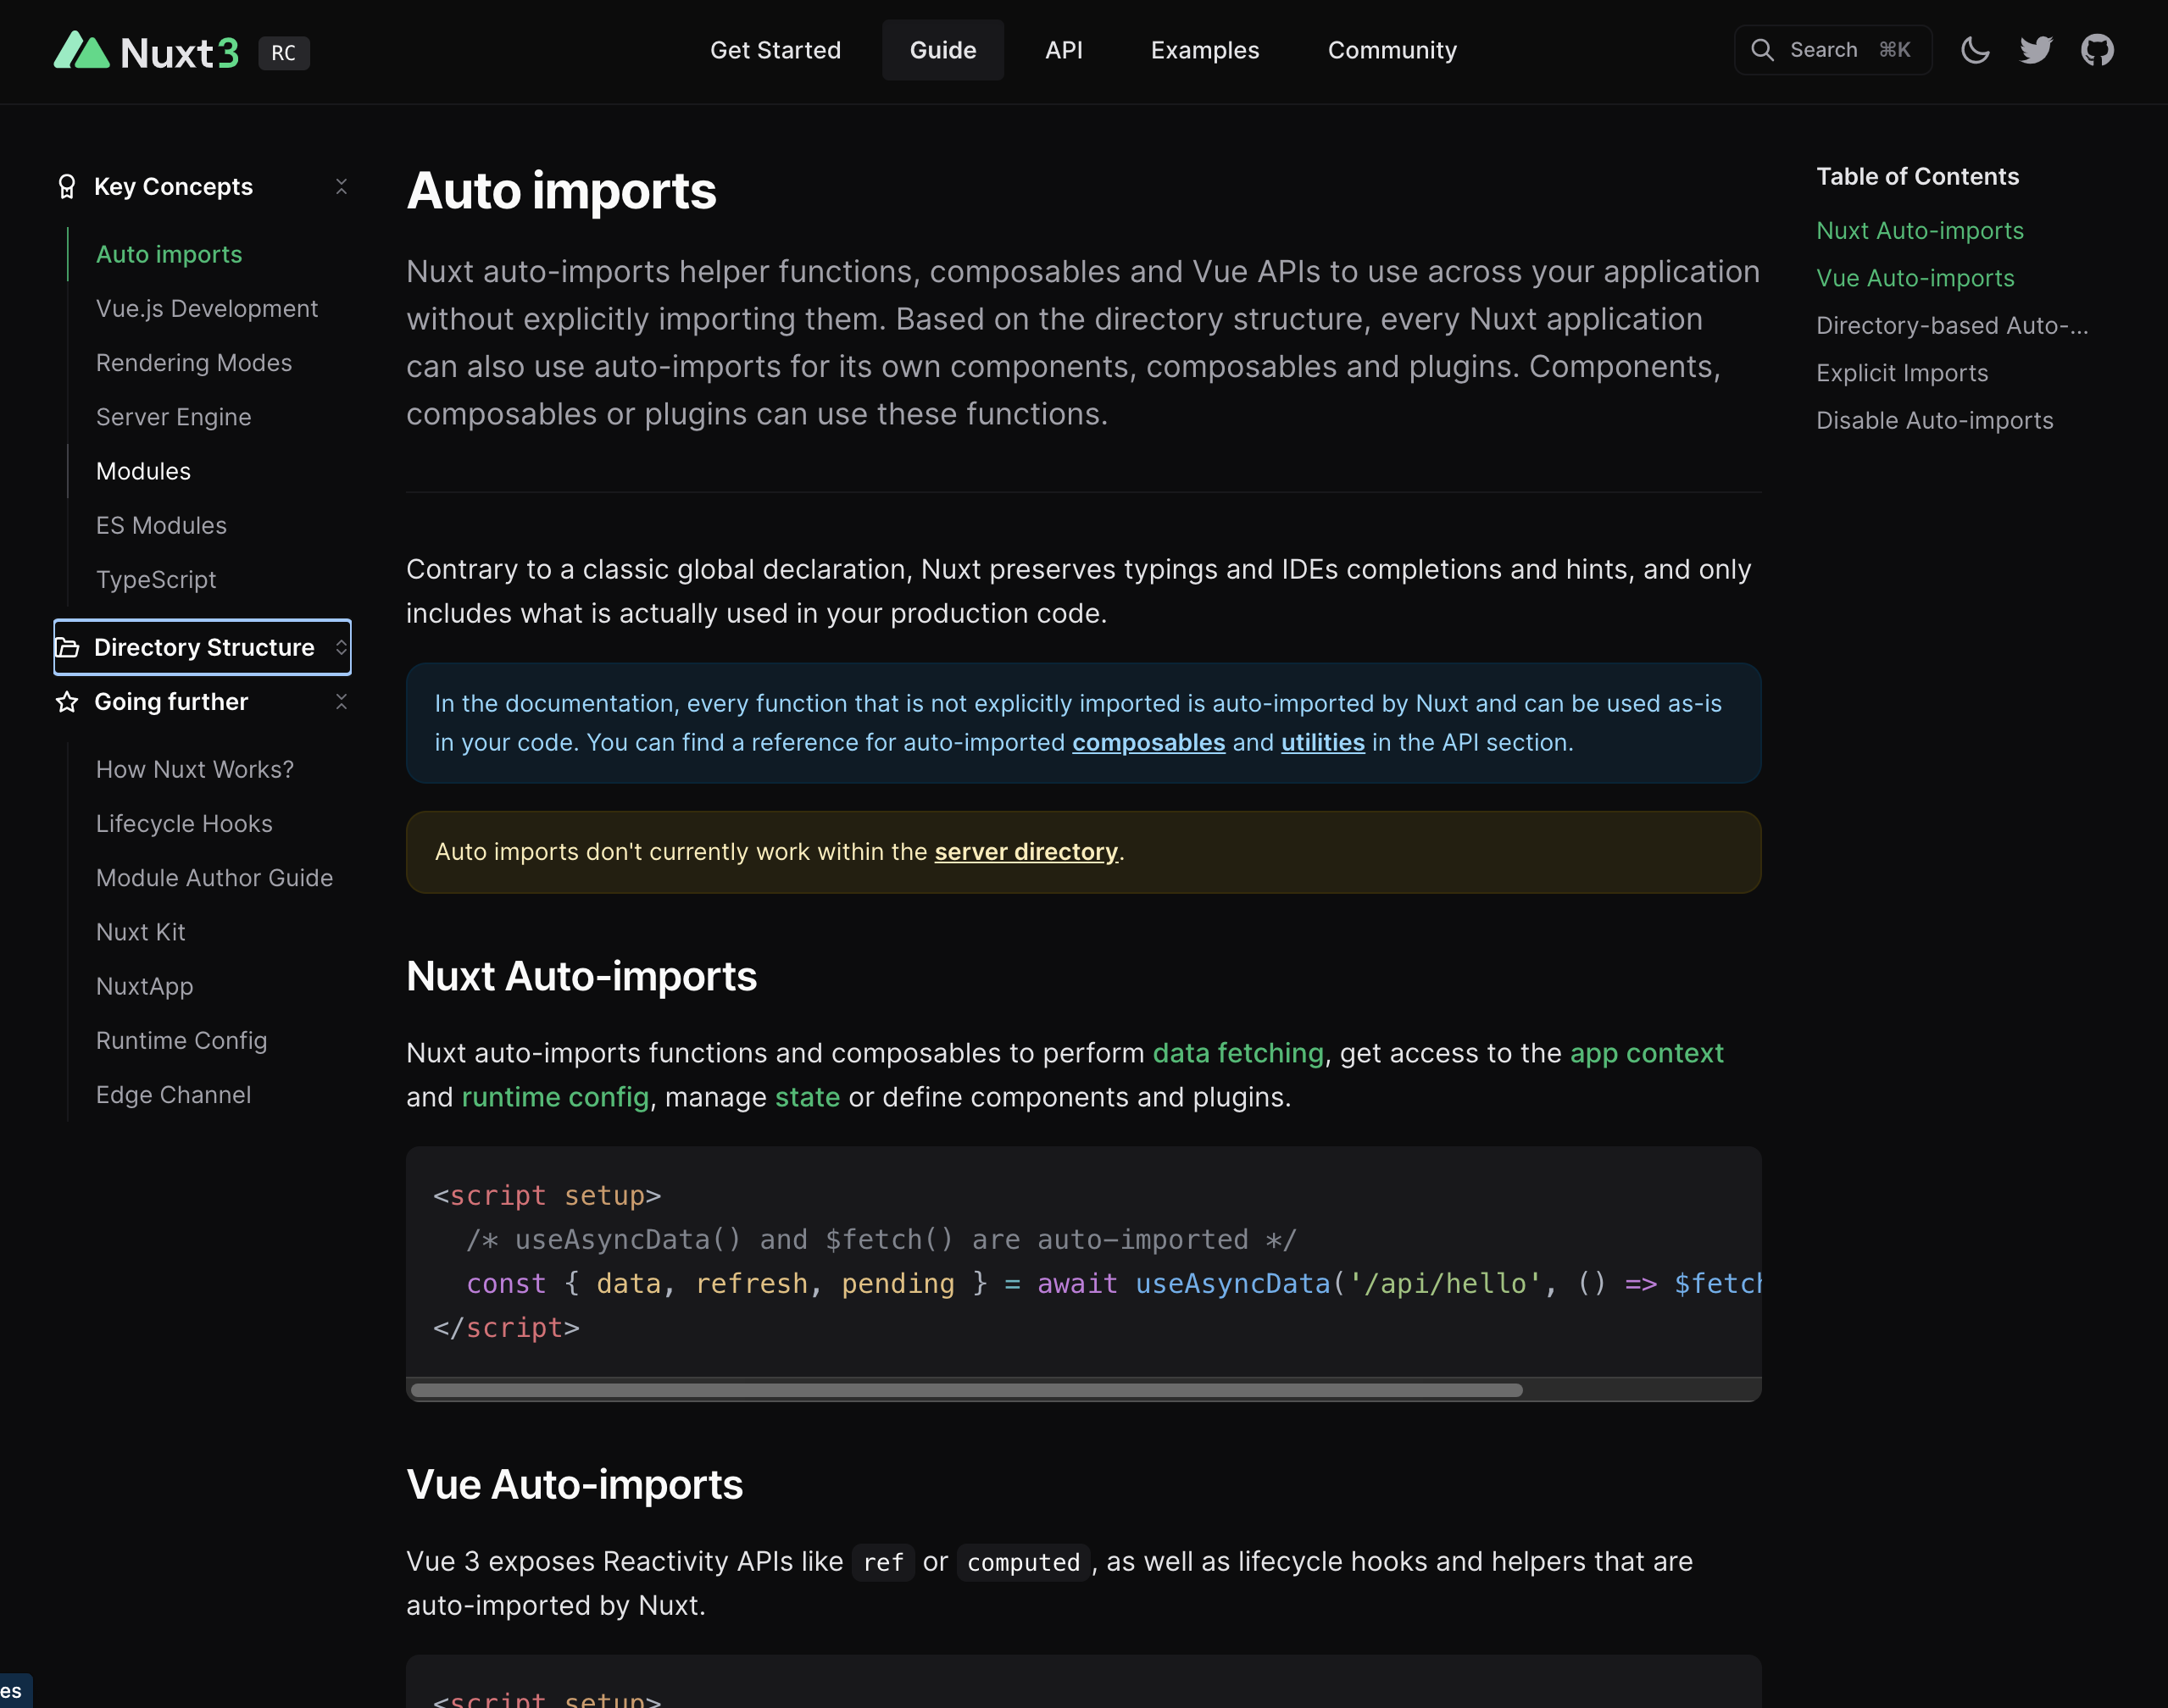
Task: Click the Going further star icon
Action: coord(66,702)
